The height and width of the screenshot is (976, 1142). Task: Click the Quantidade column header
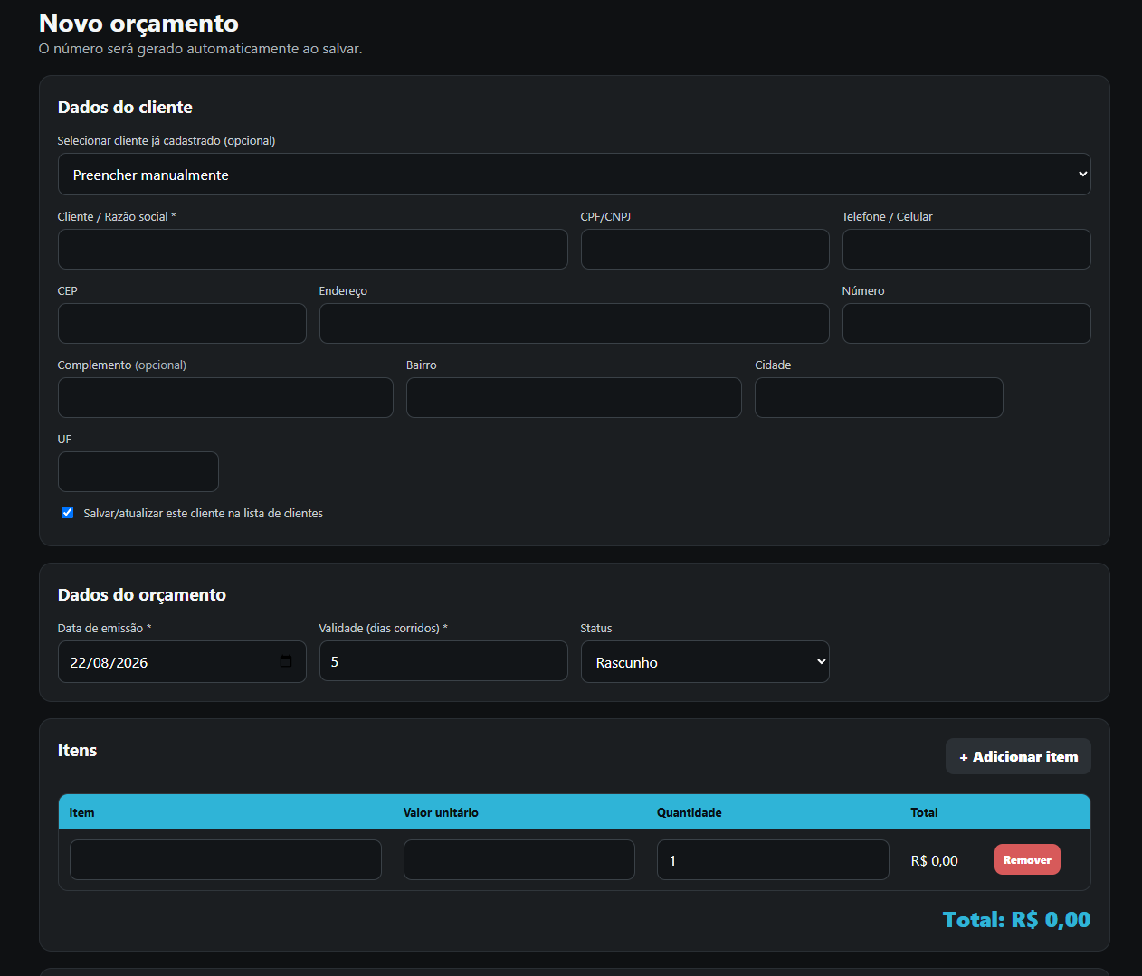pos(690,812)
